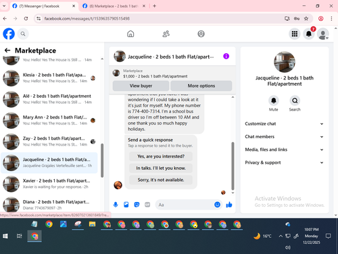Open the notifications bell
This screenshot has height=254, width=338.
coord(309,34)
